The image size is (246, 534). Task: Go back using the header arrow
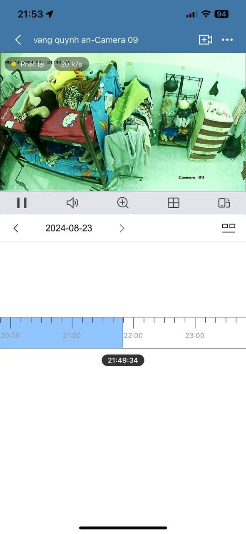coord(18,40)
